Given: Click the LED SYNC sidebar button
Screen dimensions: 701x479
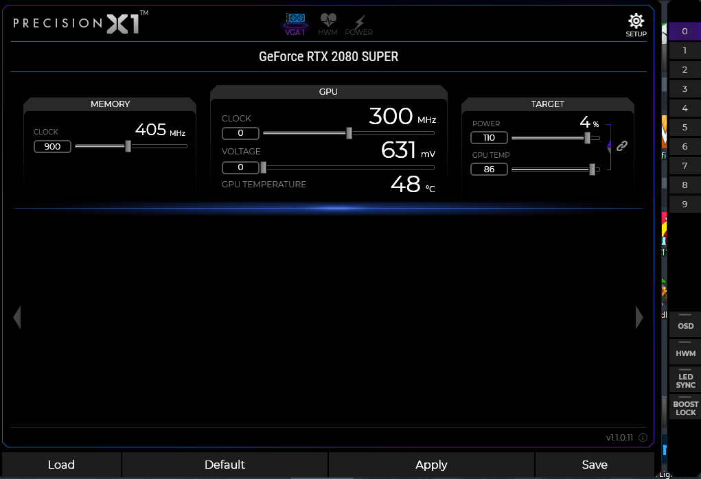Looking at the screenshot, I should [x=685, y=381].
